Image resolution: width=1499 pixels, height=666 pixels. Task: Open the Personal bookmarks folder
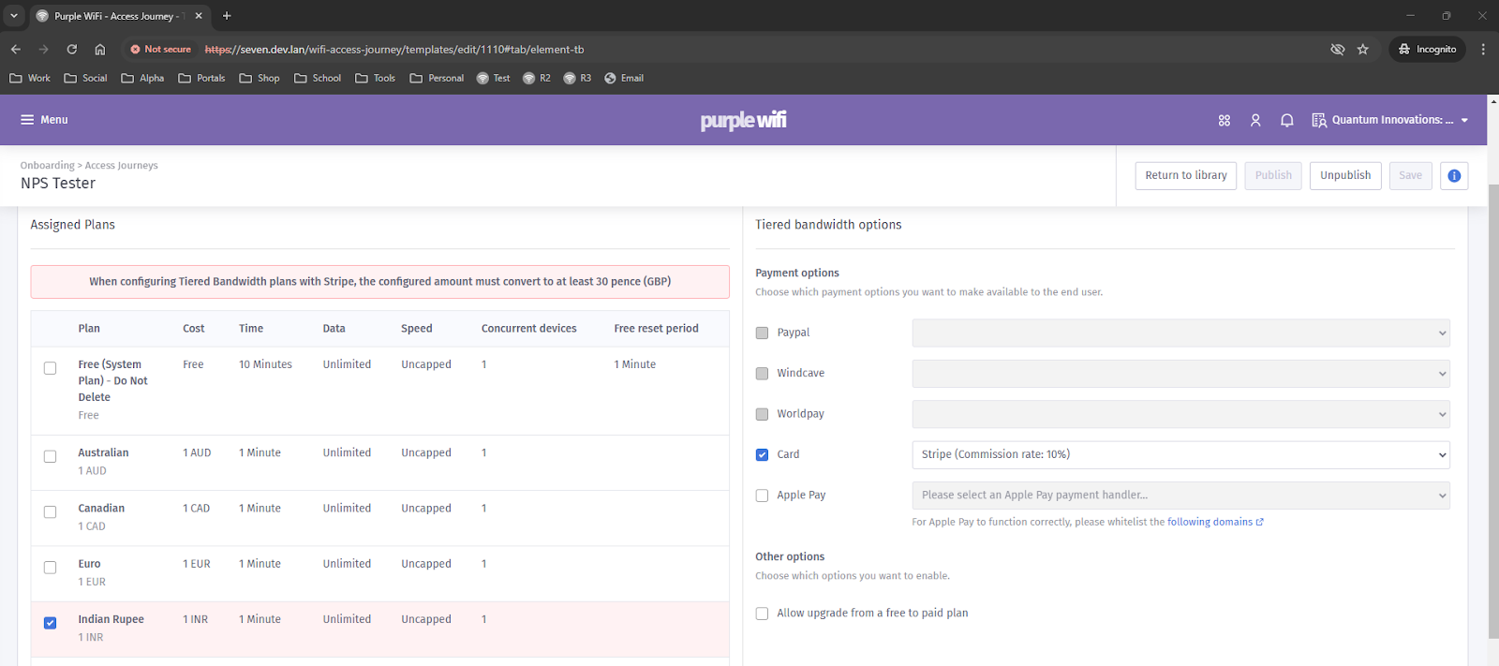click(437, 78)
